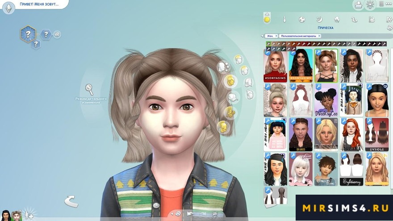This screenshot has width=393, height=221.
Task: Collapse the filter bar with left arrow
Action: point(263,36)
